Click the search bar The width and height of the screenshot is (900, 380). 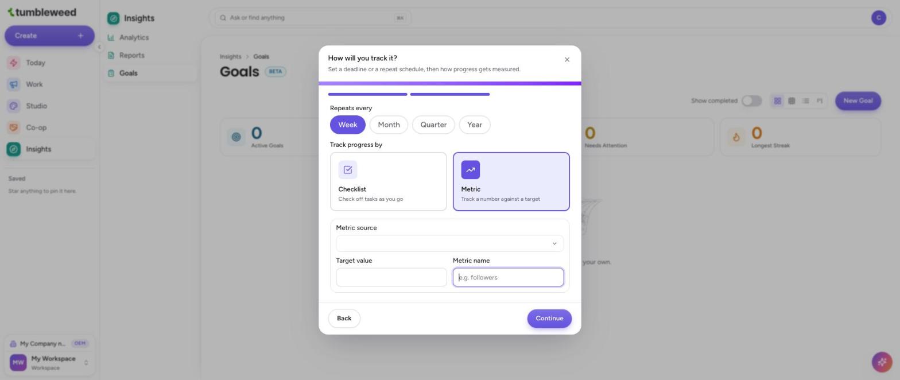(313, 18)
